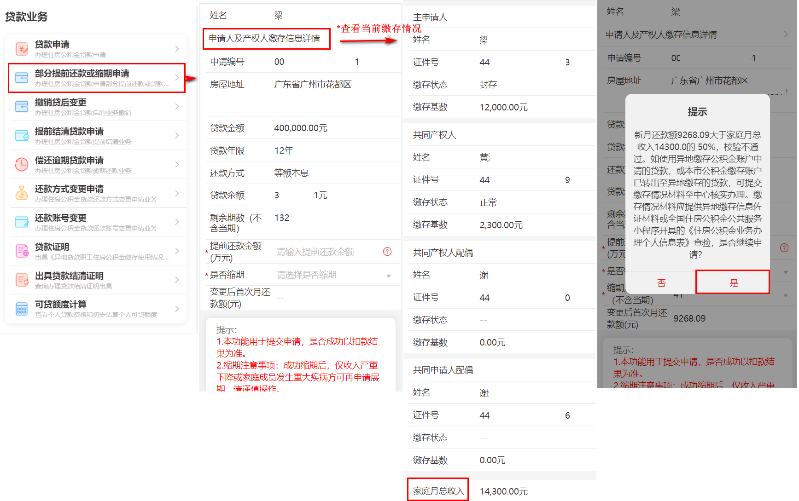Screen dimensions: 799x501
Task: Expand the 可贷额度计算 chevron
Action: pos(177,309)
